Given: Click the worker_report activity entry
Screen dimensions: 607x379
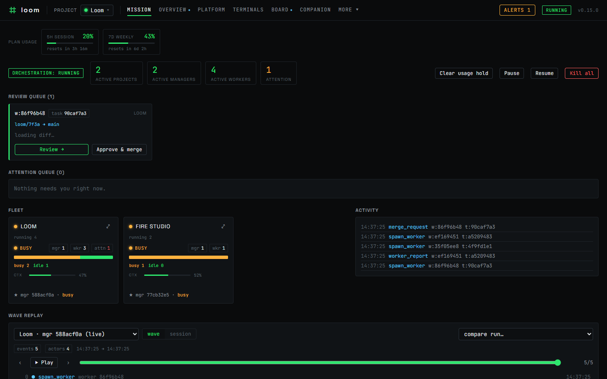Looking at the screenshot, I should (477, 256).
